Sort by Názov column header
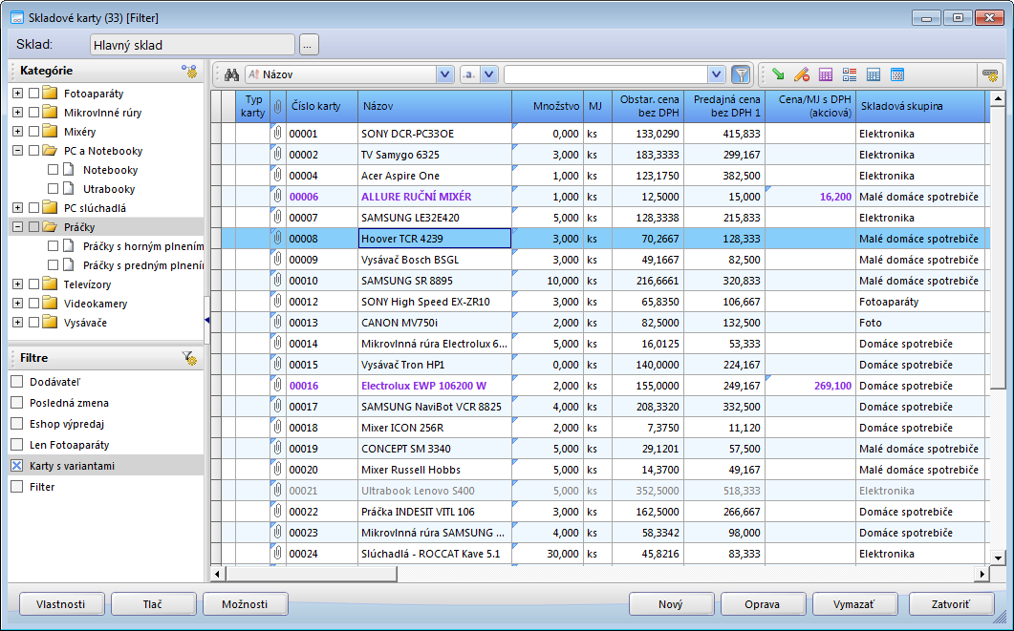This screenshot has width=1014, height=631. click(x=435, y=107)
